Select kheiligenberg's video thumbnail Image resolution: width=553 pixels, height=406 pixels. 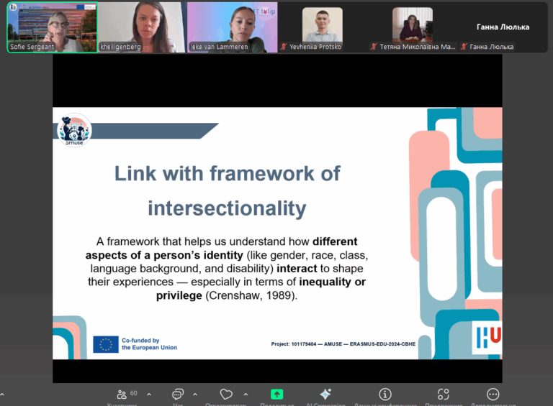click(x=142, y=27)
